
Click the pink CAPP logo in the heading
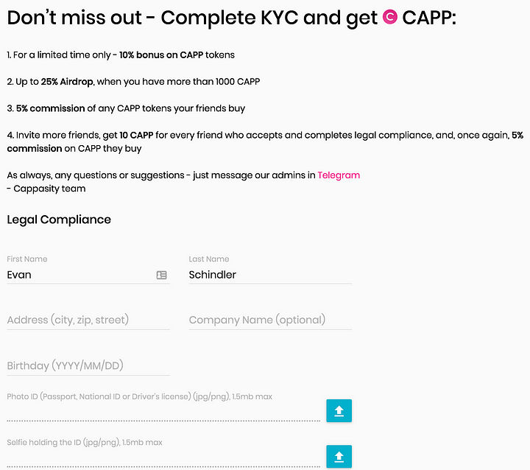tap(389, 17)
